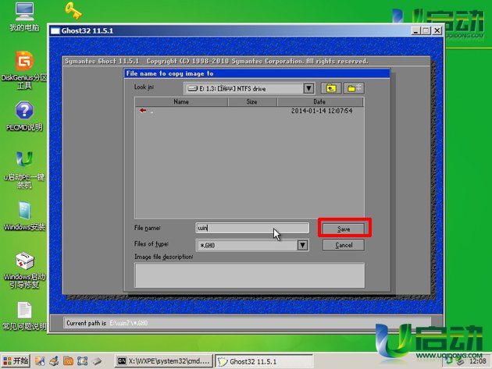492x369 pixels.
Task: Expand the Files of type dropdown arrow
Action: coord(302,245)
